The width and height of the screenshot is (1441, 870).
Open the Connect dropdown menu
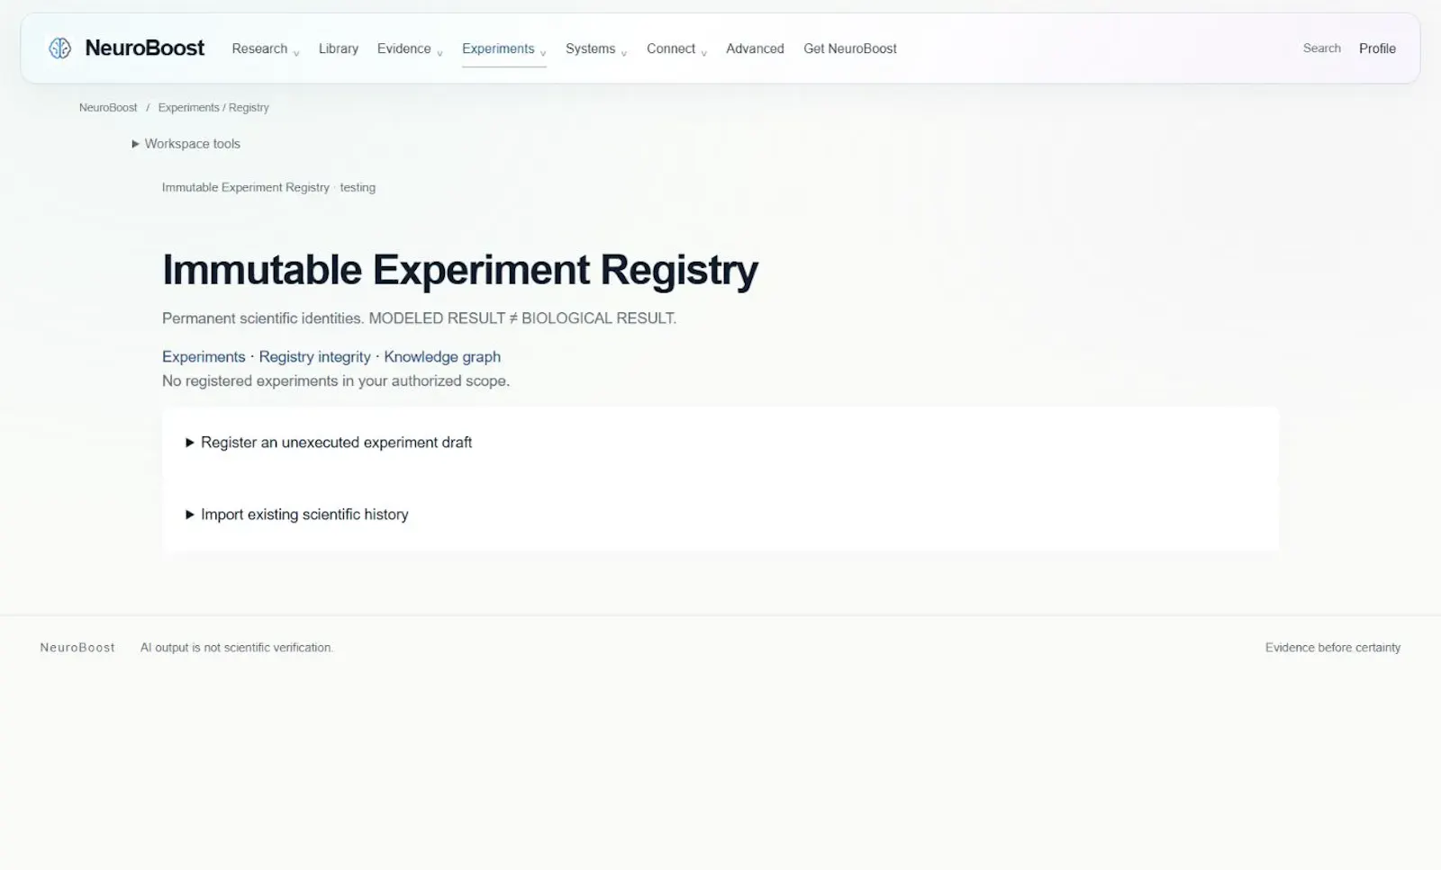coord(676,49)
